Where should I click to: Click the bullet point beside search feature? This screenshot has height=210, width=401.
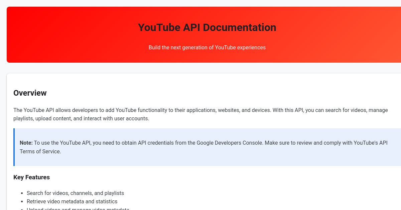[x=21, y=193]
